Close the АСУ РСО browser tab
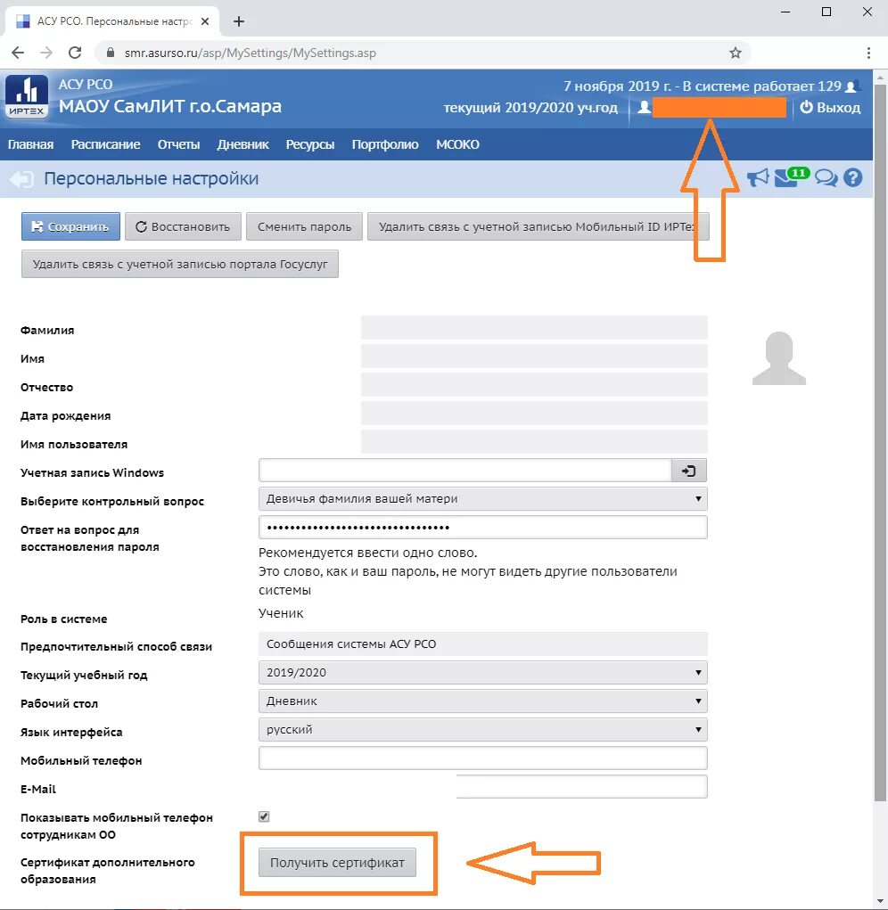Screen dimensions: 888x910 (x=205, y=21)
